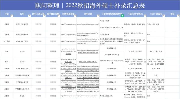
Task: Click the title 职问整理 2022秋招海外硕士补录汇总表
Action: (90, 5)
